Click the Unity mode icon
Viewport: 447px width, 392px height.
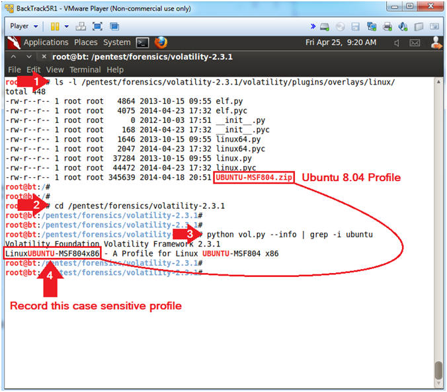coord(114,26)
